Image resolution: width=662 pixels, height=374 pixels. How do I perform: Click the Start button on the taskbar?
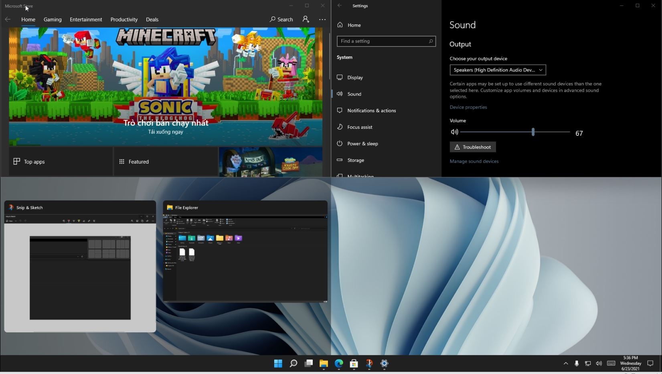278,364
